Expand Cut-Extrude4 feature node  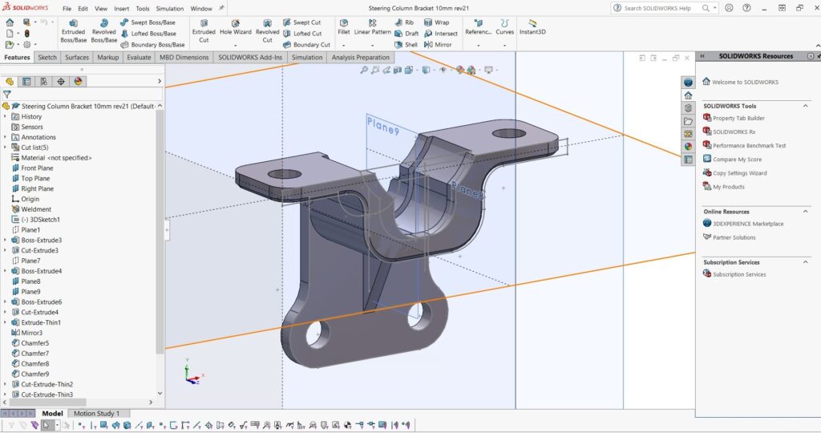tap(6, 313)
